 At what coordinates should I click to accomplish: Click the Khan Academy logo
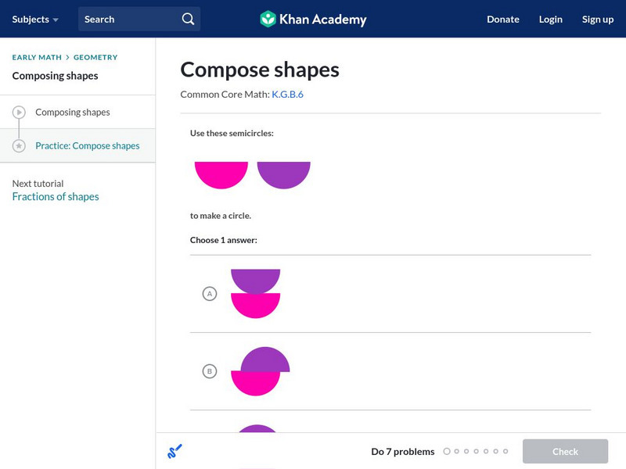[x=313, y=19]
